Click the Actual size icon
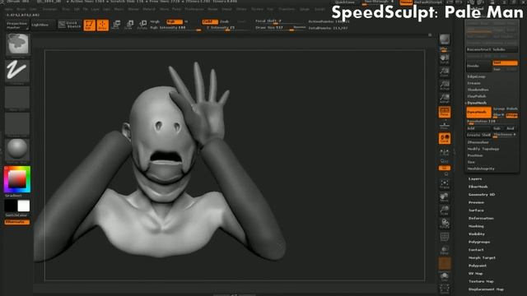Screen dimensions: 527x296 click(x=445, y=86)
